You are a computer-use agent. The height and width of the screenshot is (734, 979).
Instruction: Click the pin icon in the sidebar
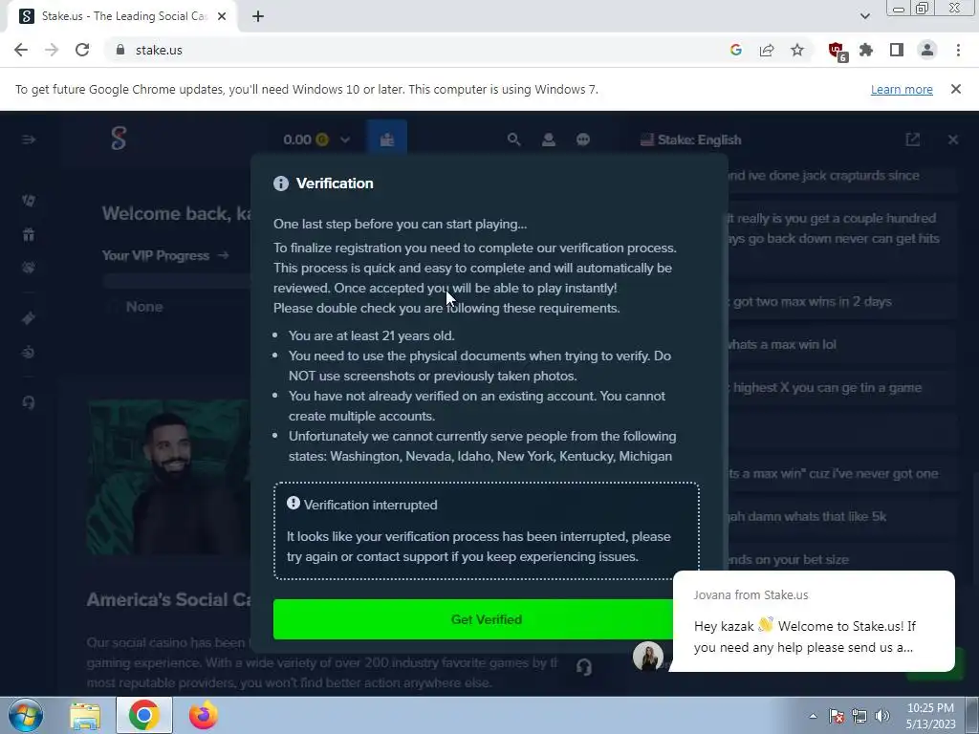(x=29, y=318)
